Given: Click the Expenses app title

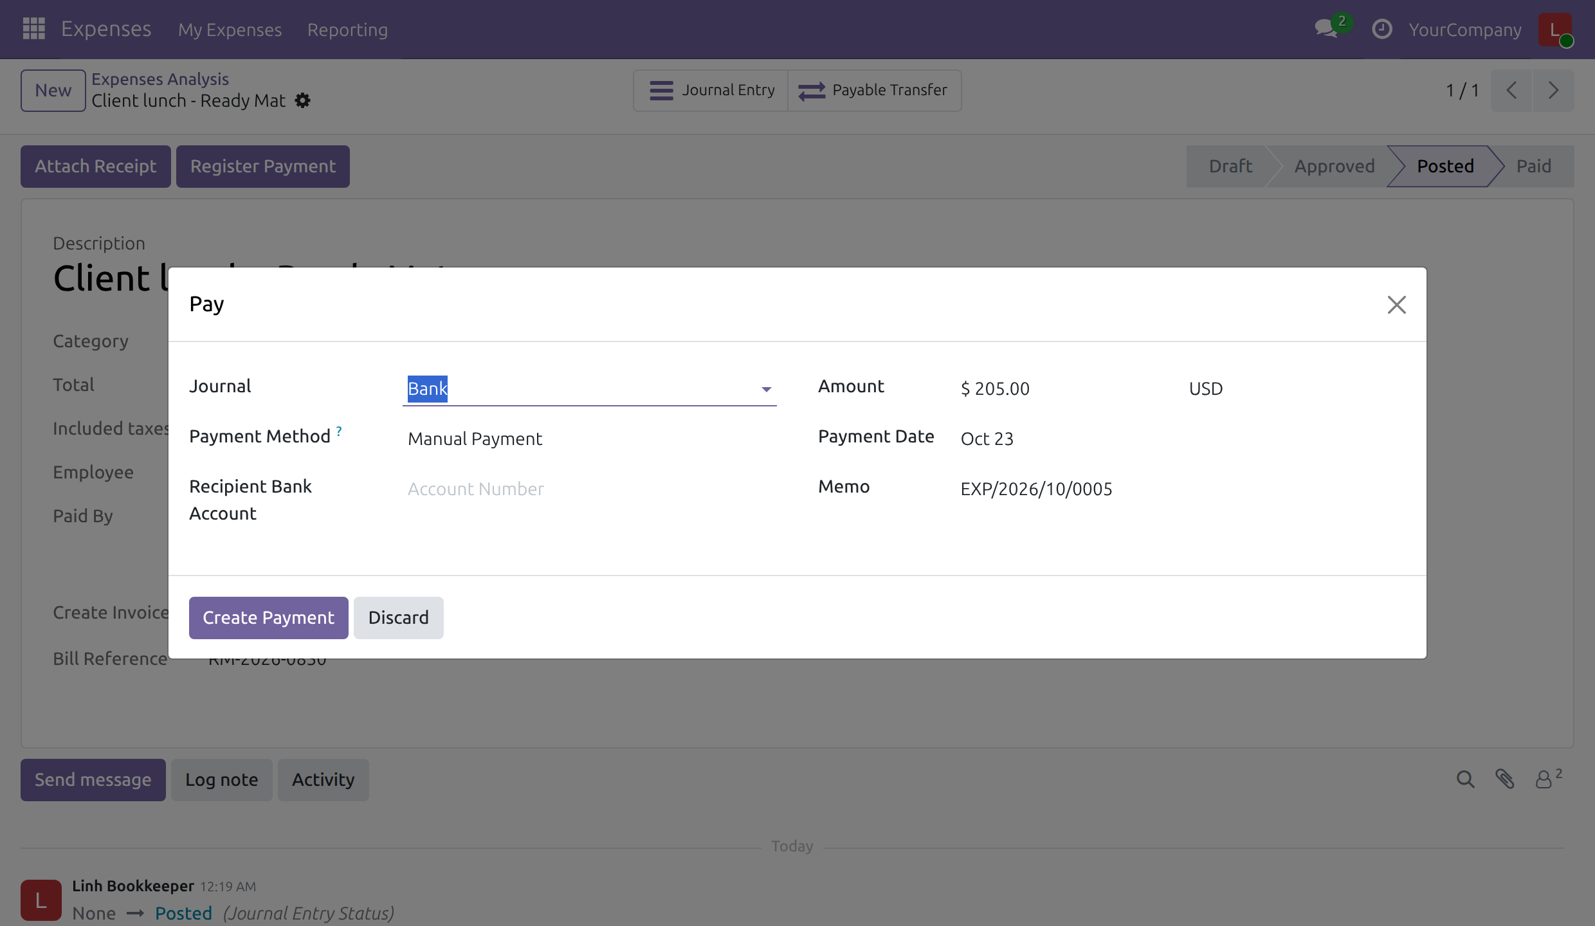Looking at the screenshot, I should click(106, 29).
